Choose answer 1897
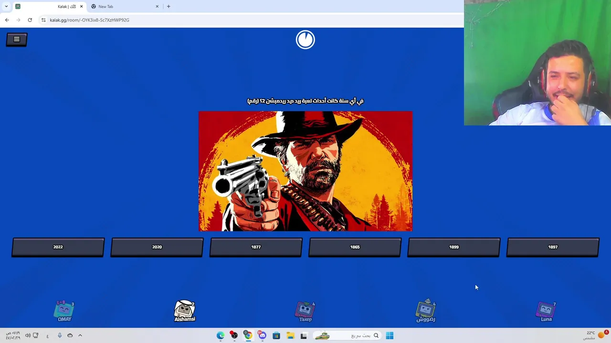This screenshot has width=611, height=343. point(553,247)
